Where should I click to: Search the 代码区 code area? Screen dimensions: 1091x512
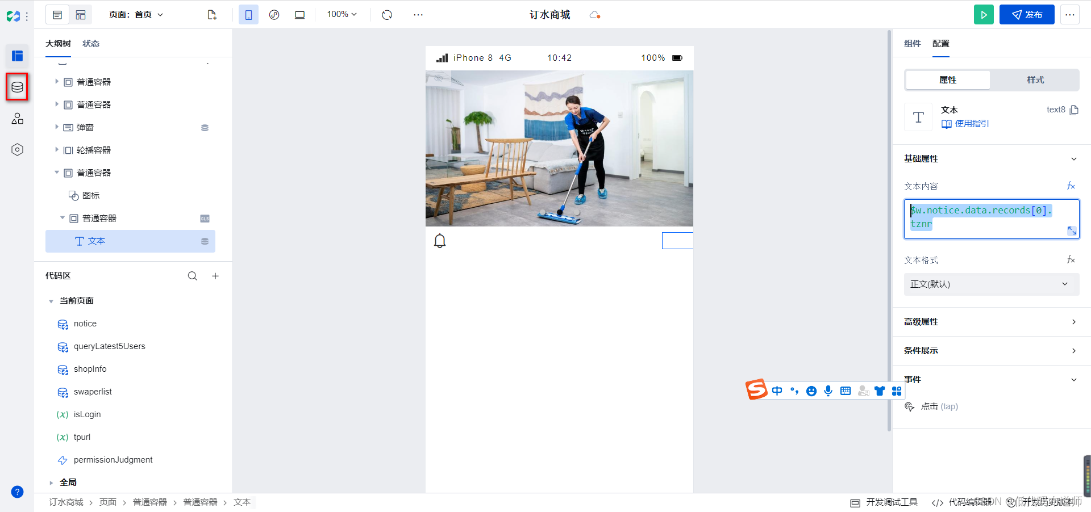[193, 276]
